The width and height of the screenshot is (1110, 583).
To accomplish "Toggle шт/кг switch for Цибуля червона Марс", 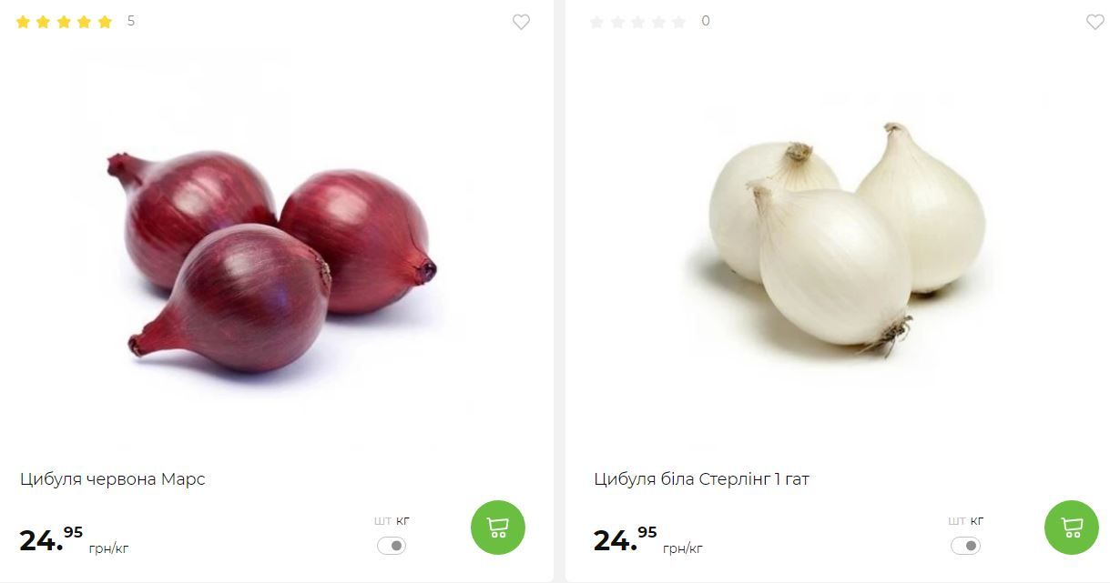I will click(392, 546).
